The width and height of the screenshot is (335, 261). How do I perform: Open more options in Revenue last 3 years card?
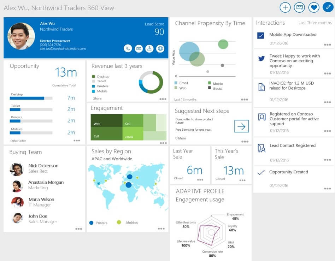point(163,99)
